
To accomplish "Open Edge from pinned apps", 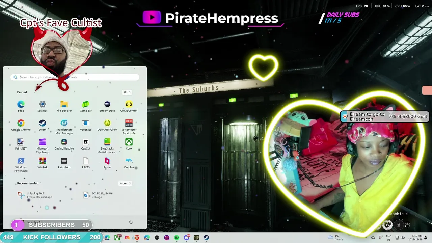I will (x=21, y=106).
